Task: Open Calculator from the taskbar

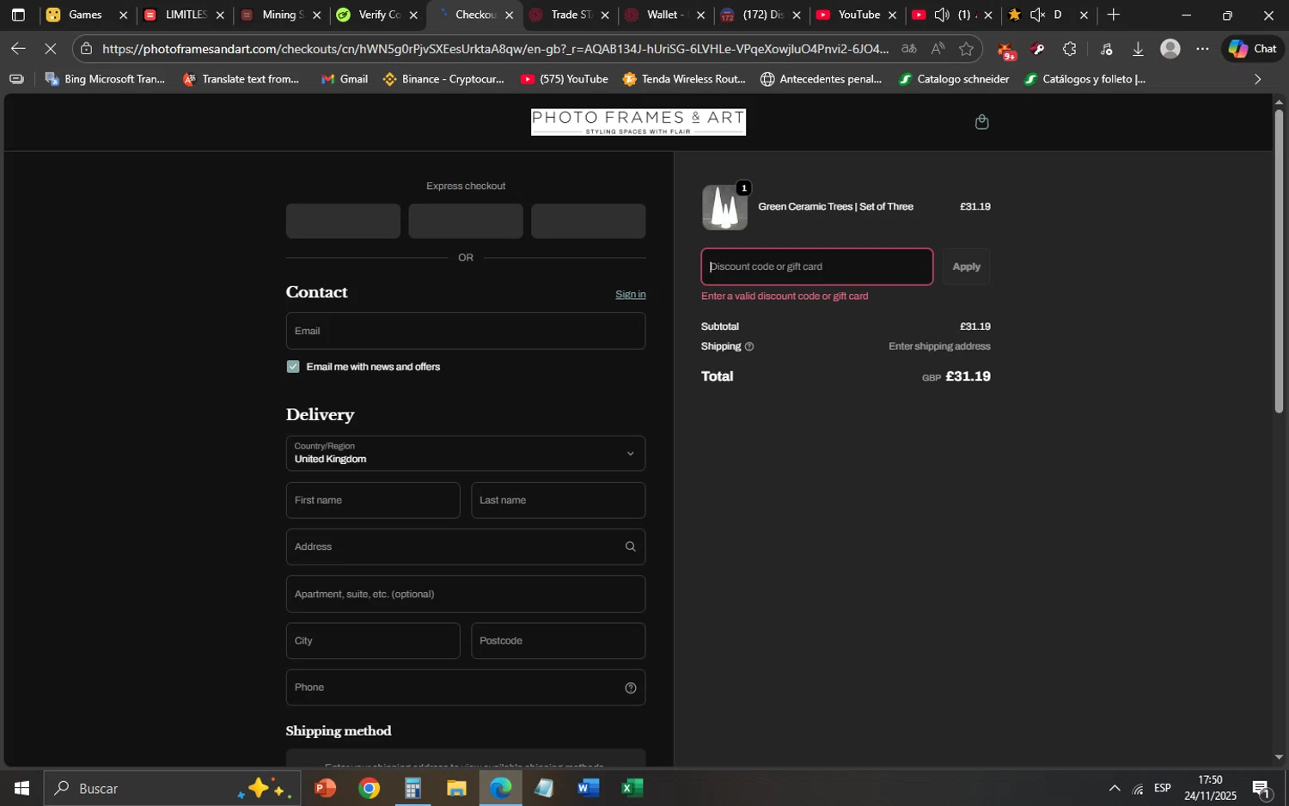Action: click(x=412, y=788)
